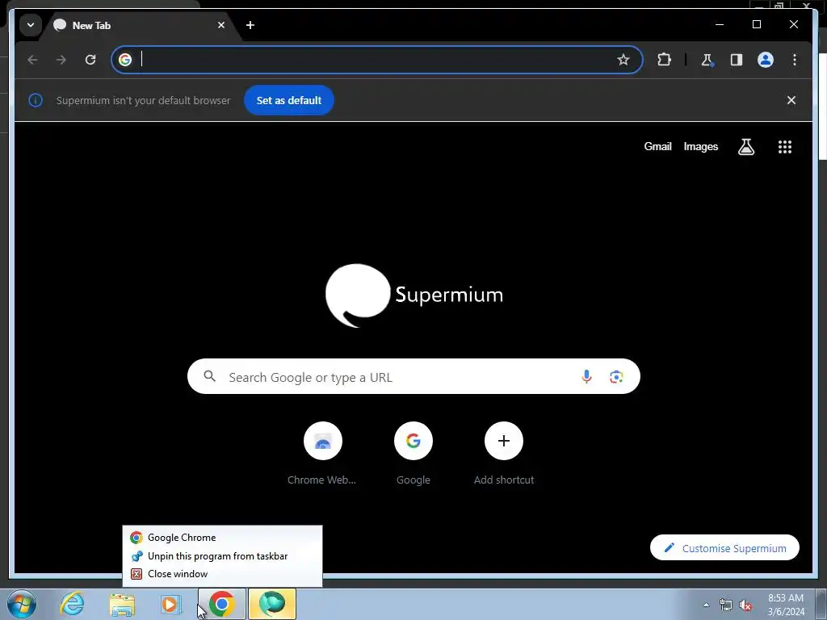Open the Google apps grid

pos(785,147)
